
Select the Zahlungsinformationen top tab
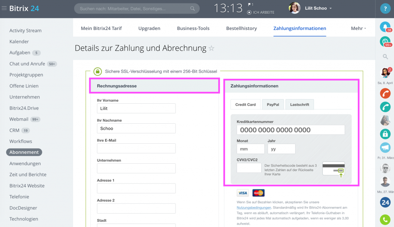(300, 28)
